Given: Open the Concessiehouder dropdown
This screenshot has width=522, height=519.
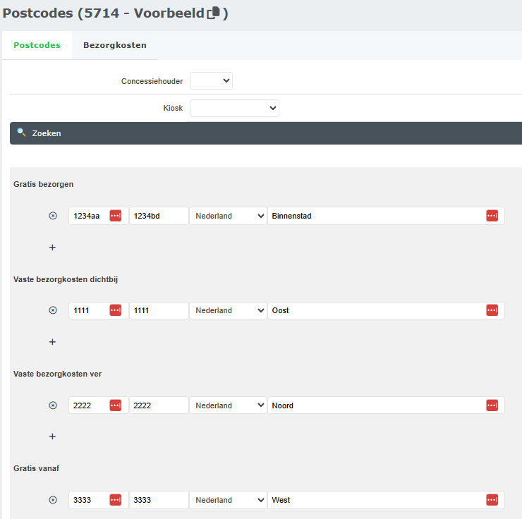Looking at the screenshot, I should (211, 81).
